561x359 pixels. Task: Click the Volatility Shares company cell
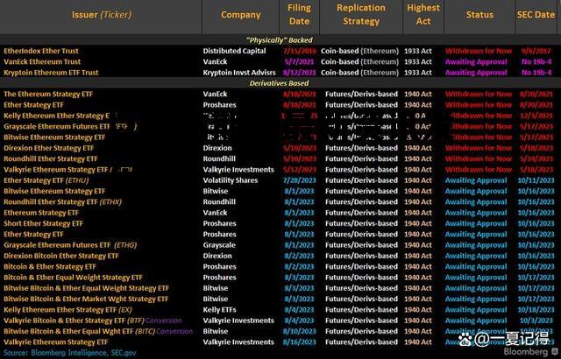coord(231,180)
